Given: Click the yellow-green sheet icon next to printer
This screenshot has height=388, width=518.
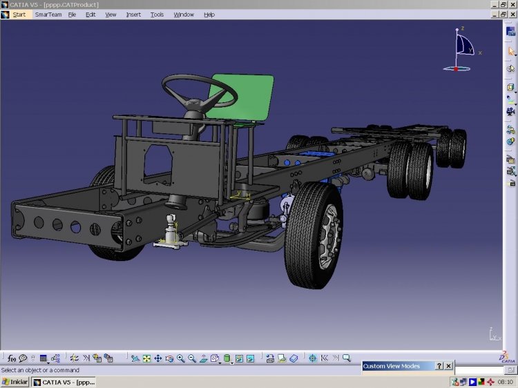Looking at the screenshot, I should 282,358.
